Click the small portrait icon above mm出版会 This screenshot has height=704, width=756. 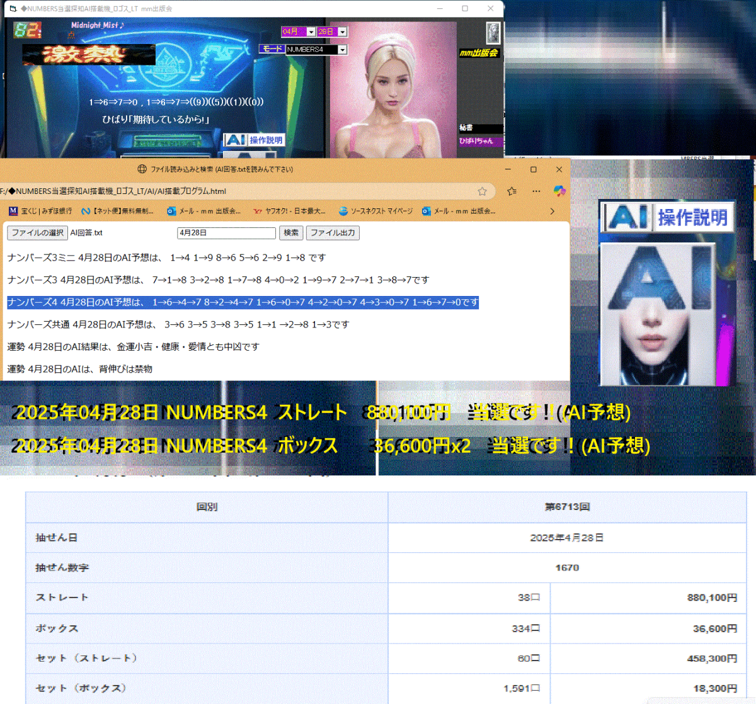(493, 32)
